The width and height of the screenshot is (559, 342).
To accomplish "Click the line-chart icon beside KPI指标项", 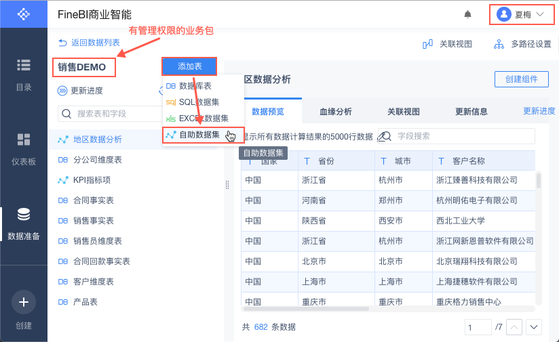I will tap(63, 180).
